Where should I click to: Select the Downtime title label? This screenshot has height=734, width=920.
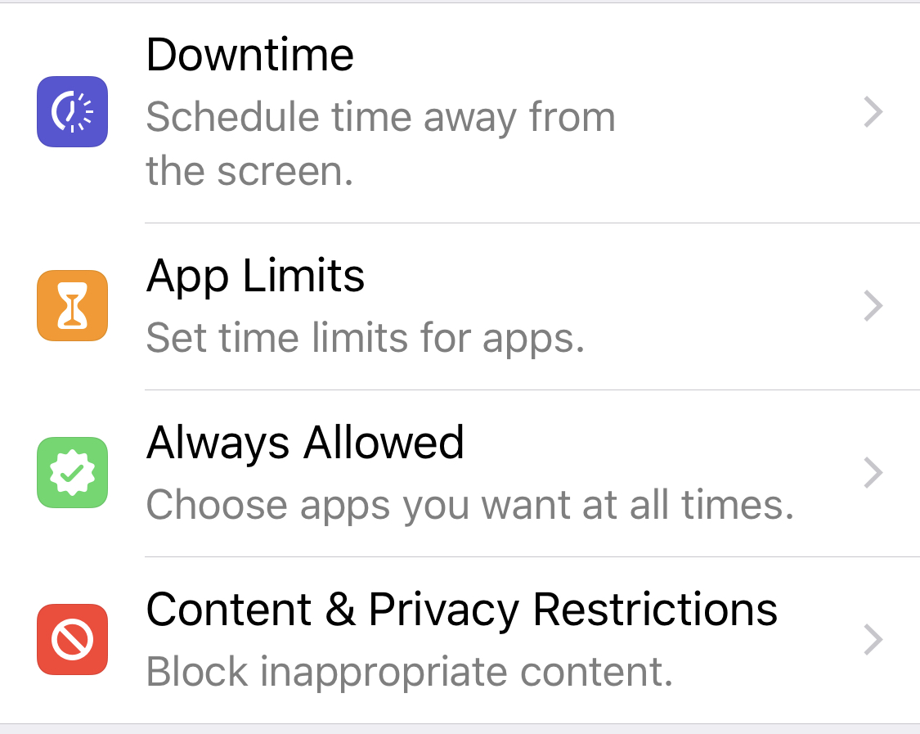point(249,54)
